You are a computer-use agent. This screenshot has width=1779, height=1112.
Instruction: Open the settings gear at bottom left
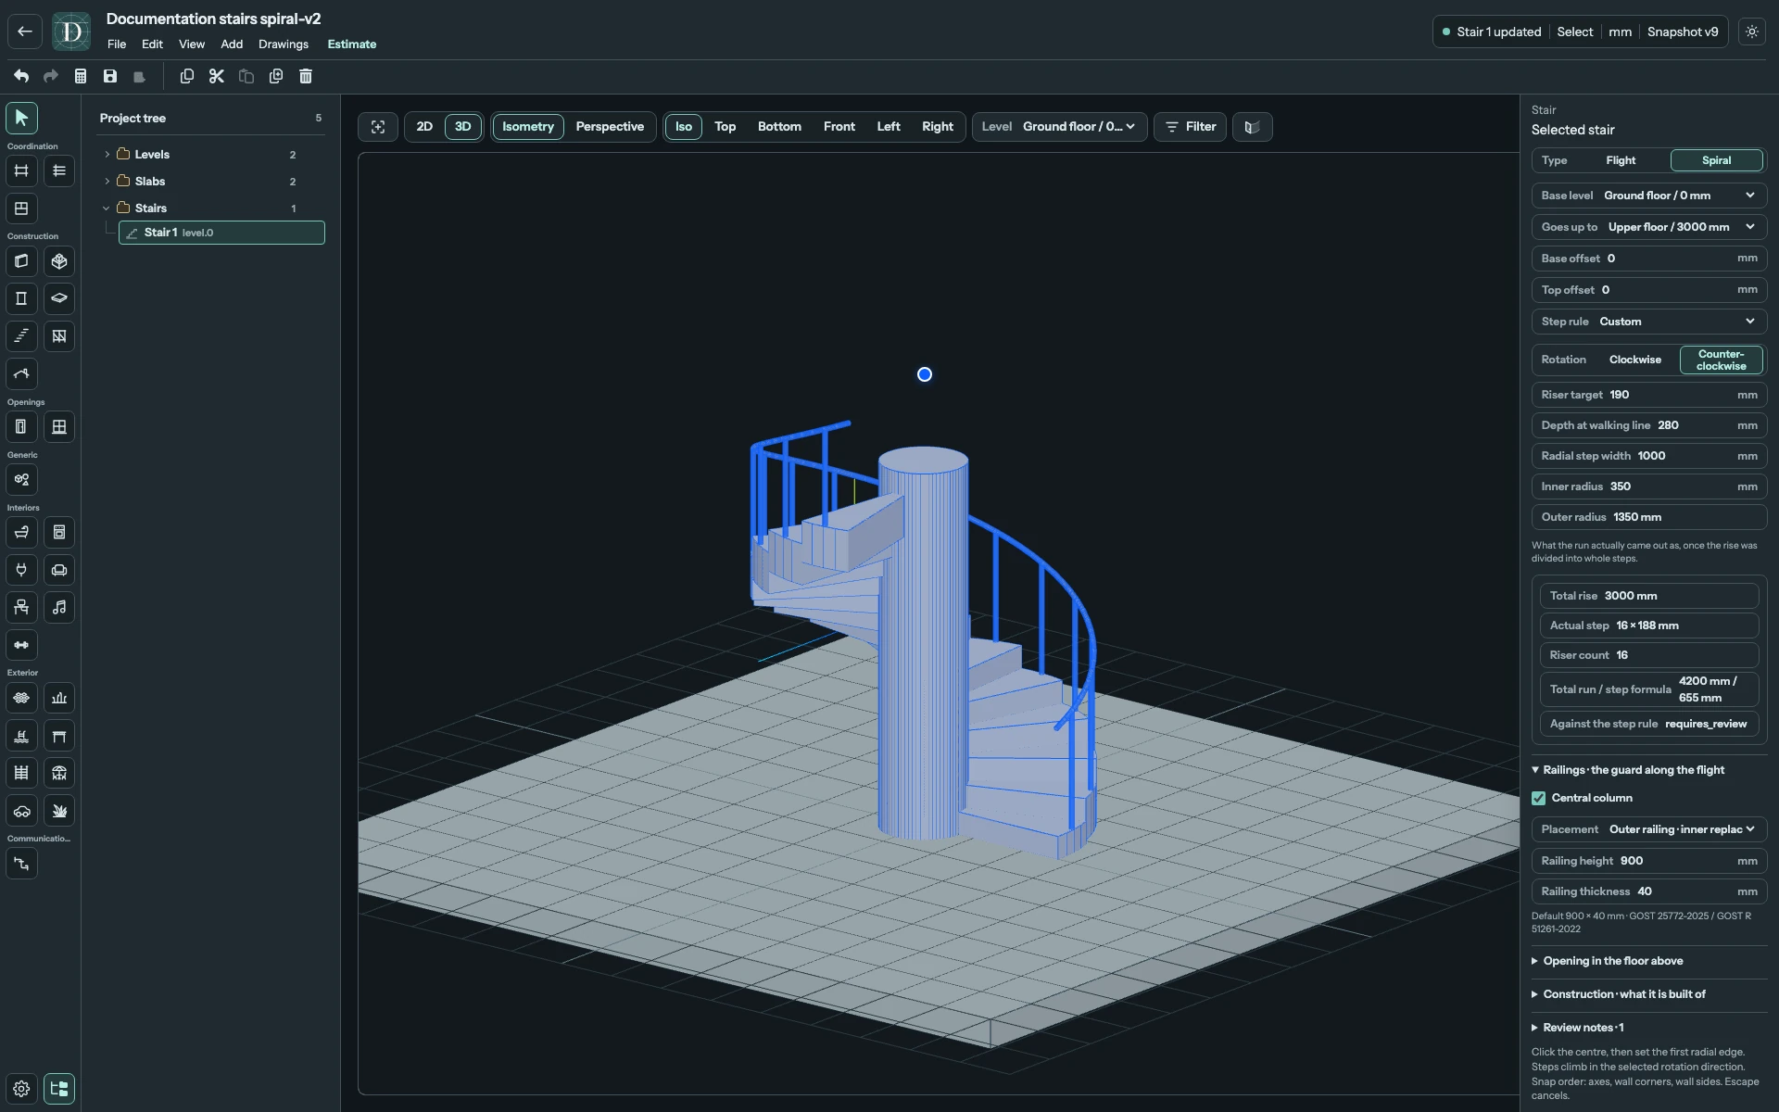coord(21,1089)
